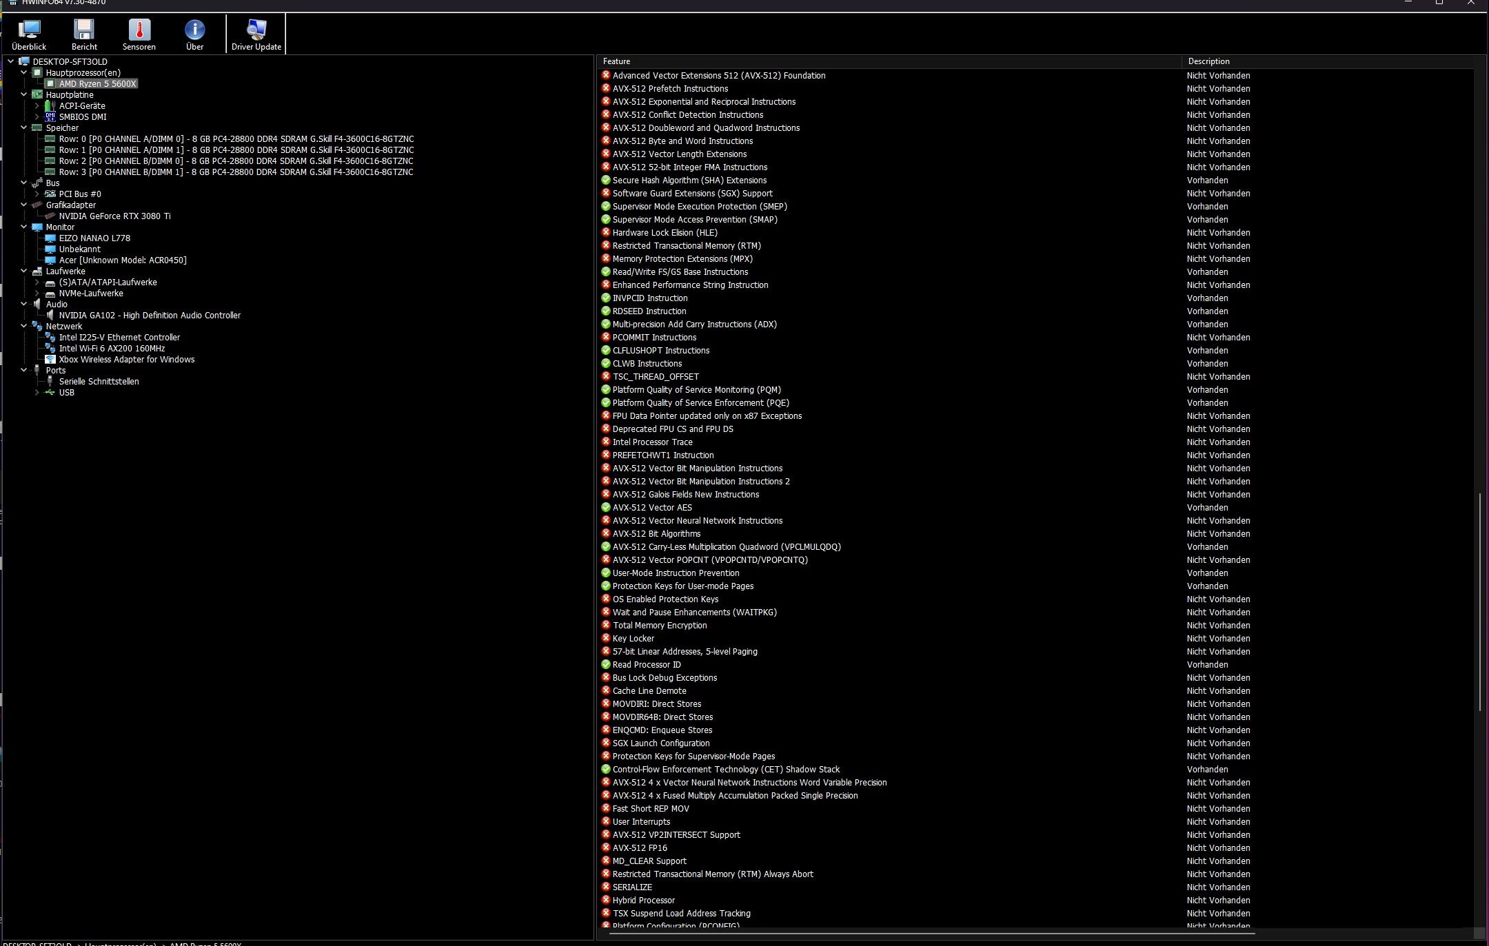Image resolution: width=1489 pixels, height=946 pixels.
Task: Open the Überblick summary view
Action: coord(29,34)
